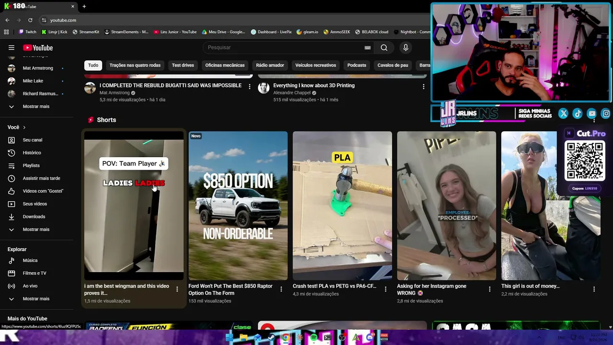Open Mat Armstrong channel avatar on video
Viewport: 613px width, 345px height.
90,88
